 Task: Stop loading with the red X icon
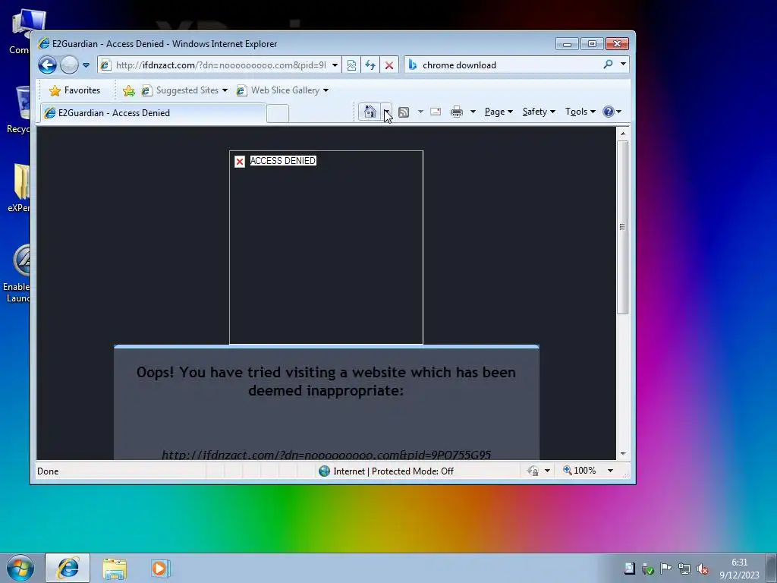click(389, 65)
